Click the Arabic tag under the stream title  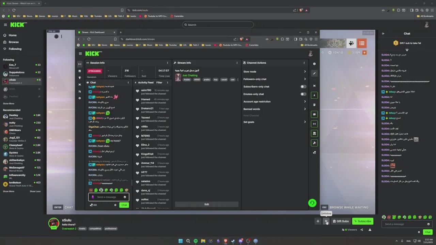(82, 229)
